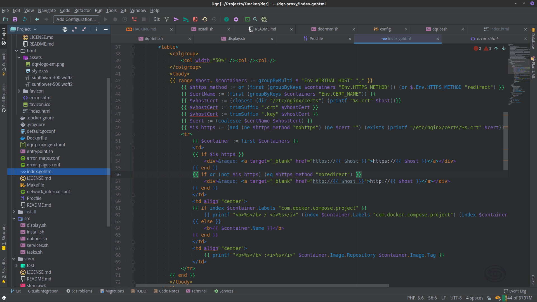537x302 pixels.
Task: Close the display.sh tab
Action: [272, 39]
